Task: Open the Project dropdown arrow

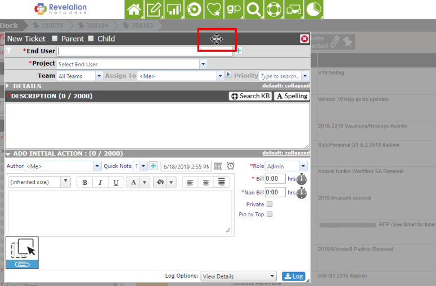Action: pos(203,64)
